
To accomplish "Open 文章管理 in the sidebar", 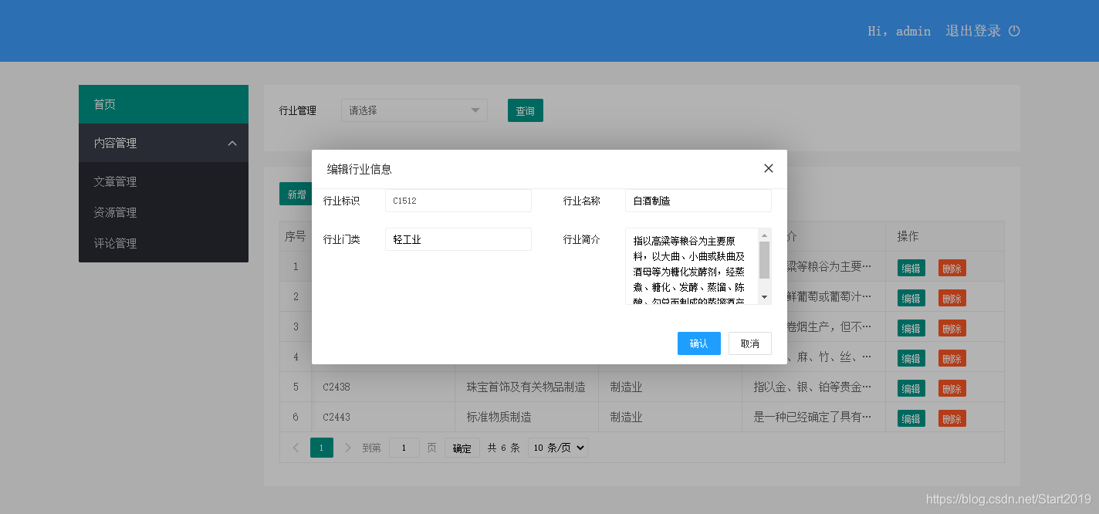I will [x=164, y=181].
